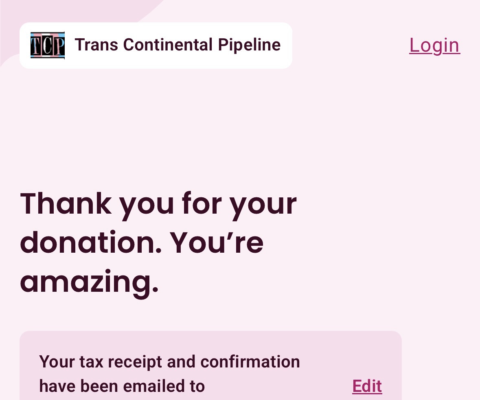The height and width of the screenshot is (400, 480).
Task: Click the letter P in the TCP logo
Action: [59, 46]
